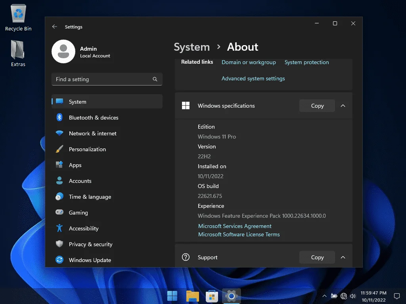Open Advanced system settings link
This screenshot has width=406, height=304.
[x=253, y=79]
